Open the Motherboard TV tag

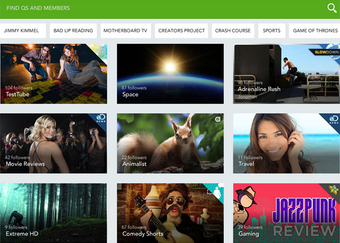[x=126, y=31]
